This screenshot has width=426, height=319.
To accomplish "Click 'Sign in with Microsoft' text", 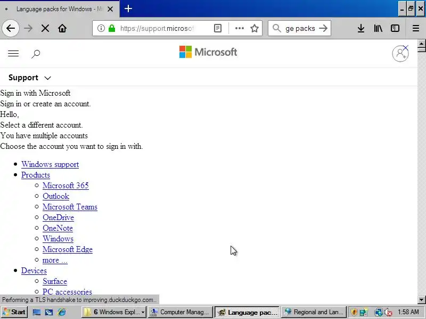I will [x=35, y=93].
